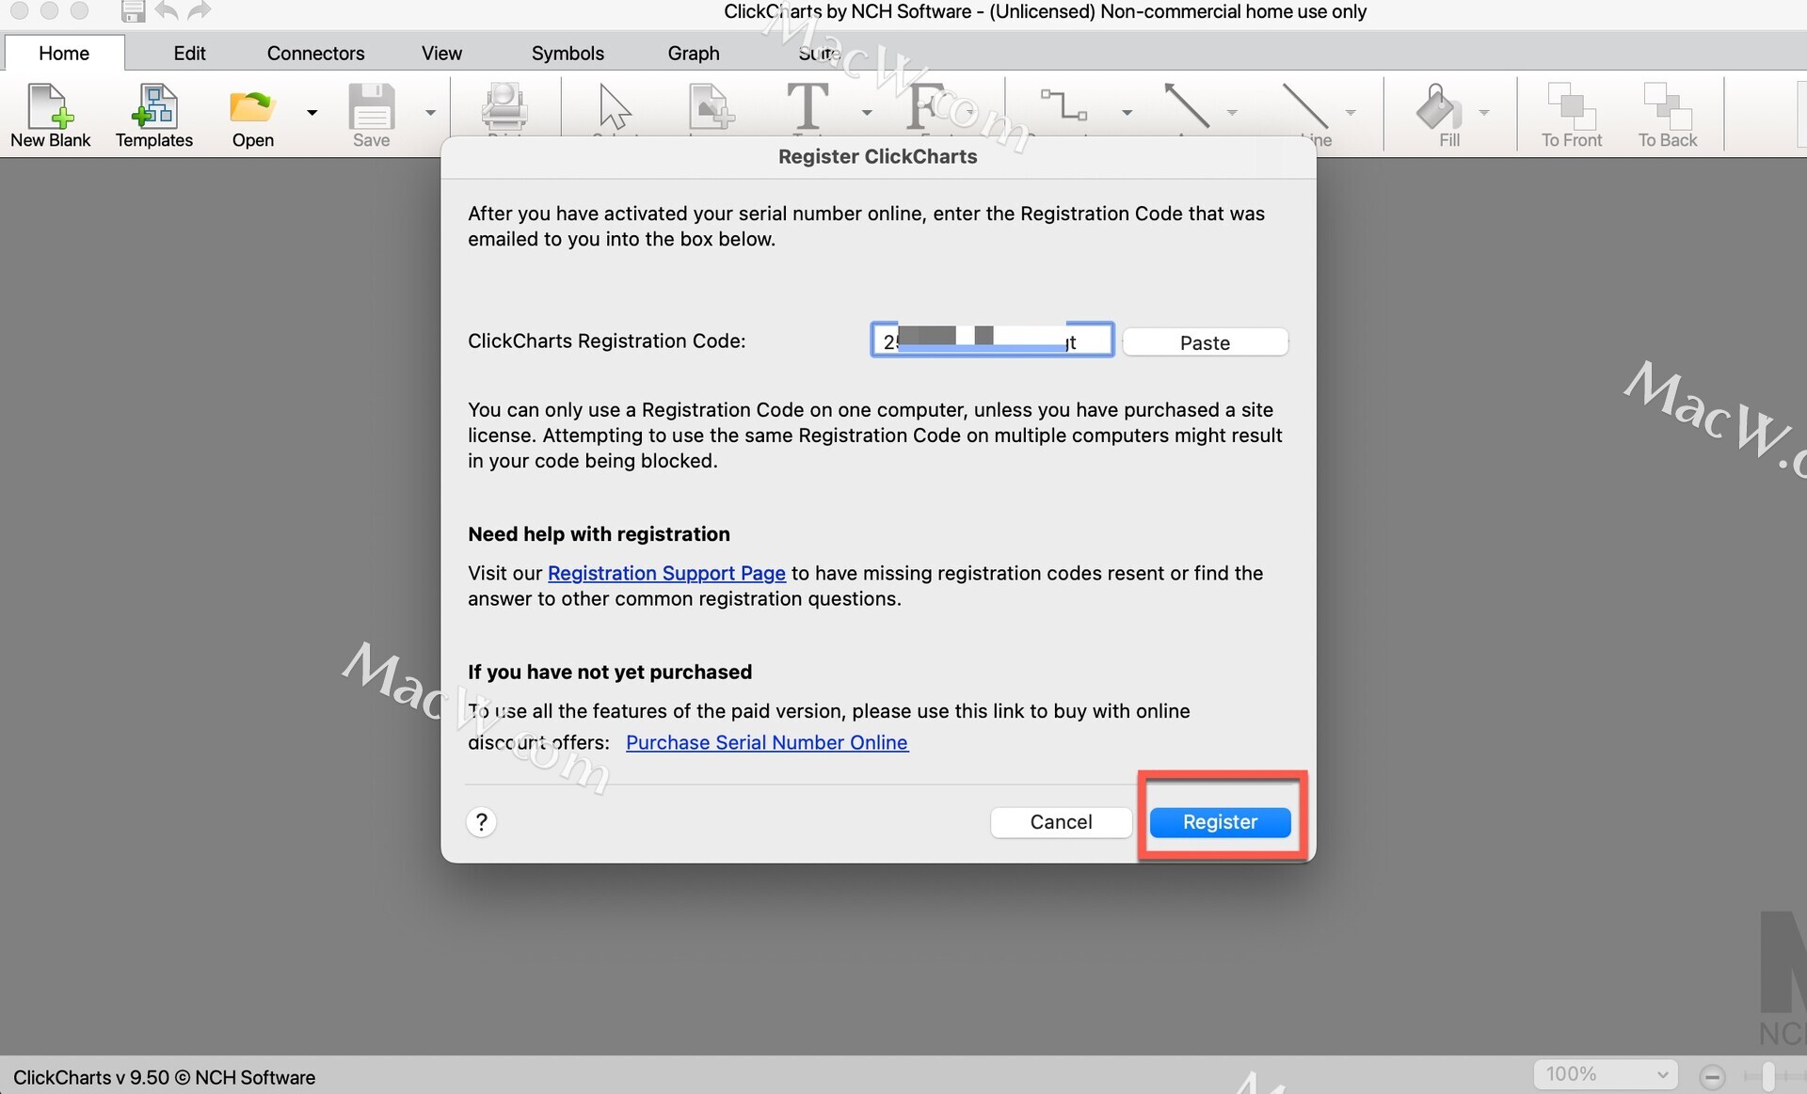Open the Registration Support Page link

pos(666,573)
